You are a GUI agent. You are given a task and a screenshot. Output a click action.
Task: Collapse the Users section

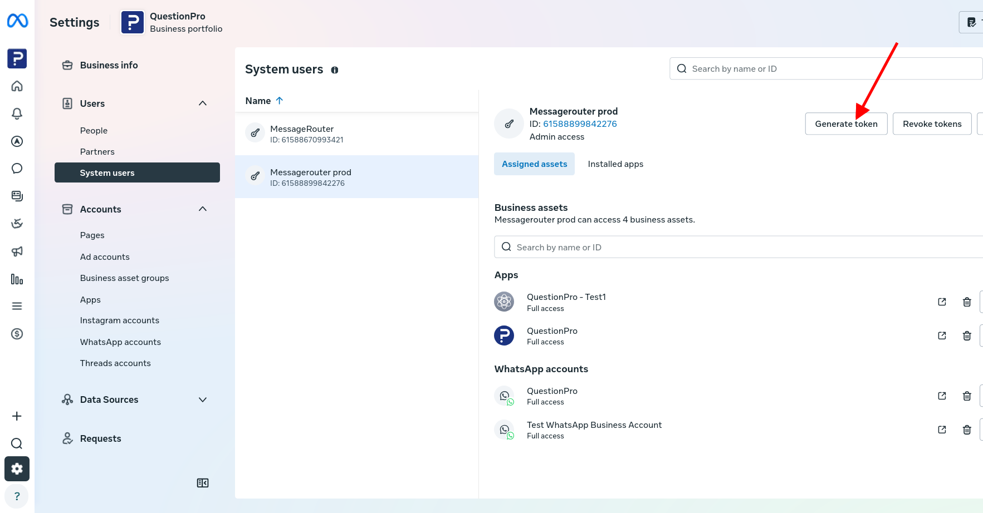tap(203, 103)
